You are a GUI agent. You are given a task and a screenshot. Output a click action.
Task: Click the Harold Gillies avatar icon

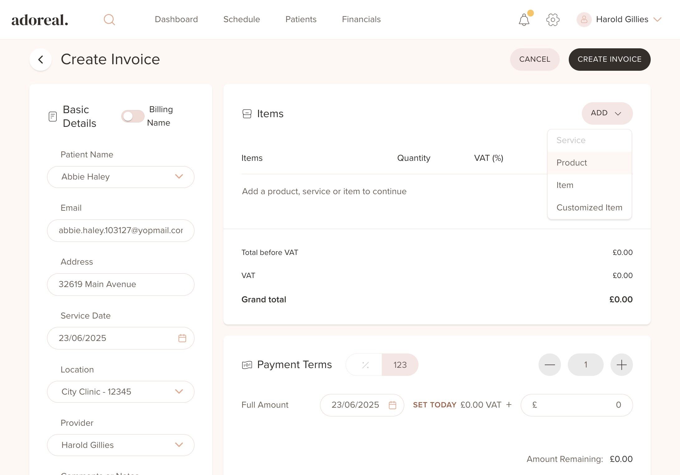[584, 20]
